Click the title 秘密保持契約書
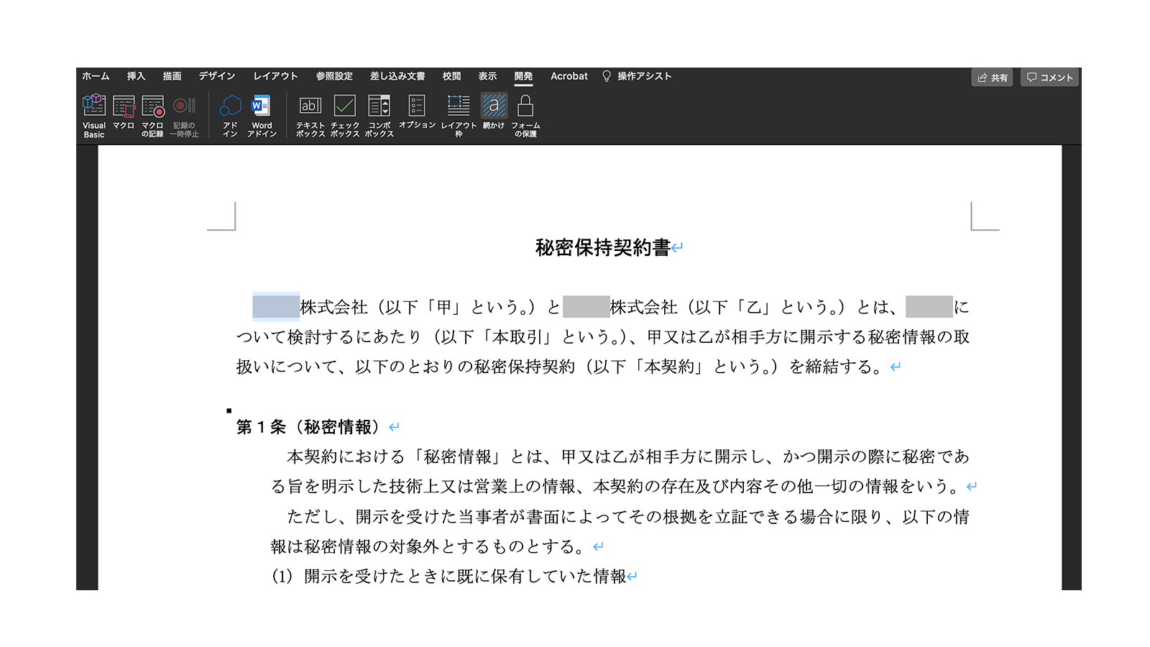 click(603, 248)
